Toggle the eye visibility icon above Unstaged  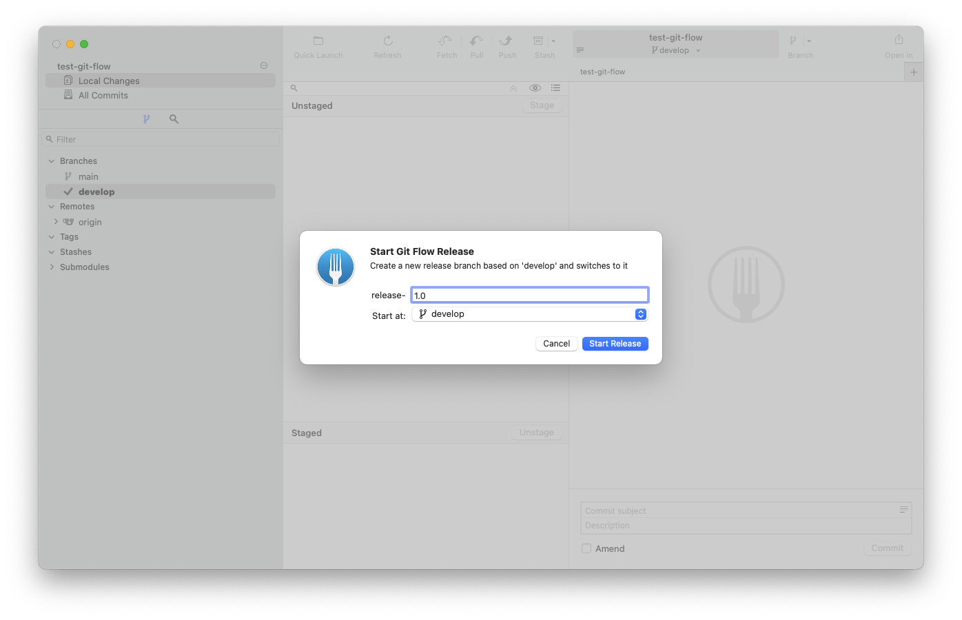[535, 88]
